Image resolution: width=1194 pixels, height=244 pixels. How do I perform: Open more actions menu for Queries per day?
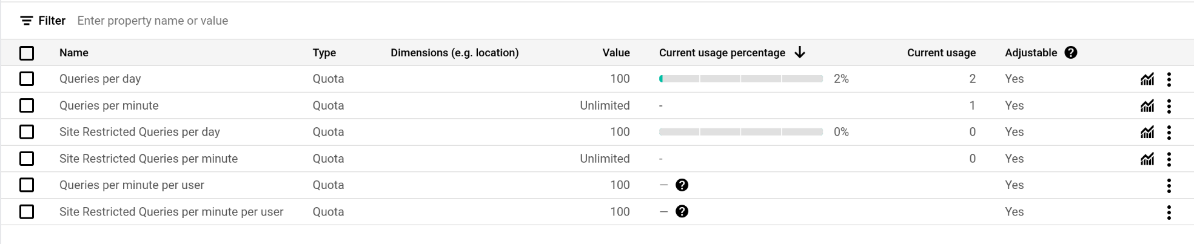[1169, 79]
